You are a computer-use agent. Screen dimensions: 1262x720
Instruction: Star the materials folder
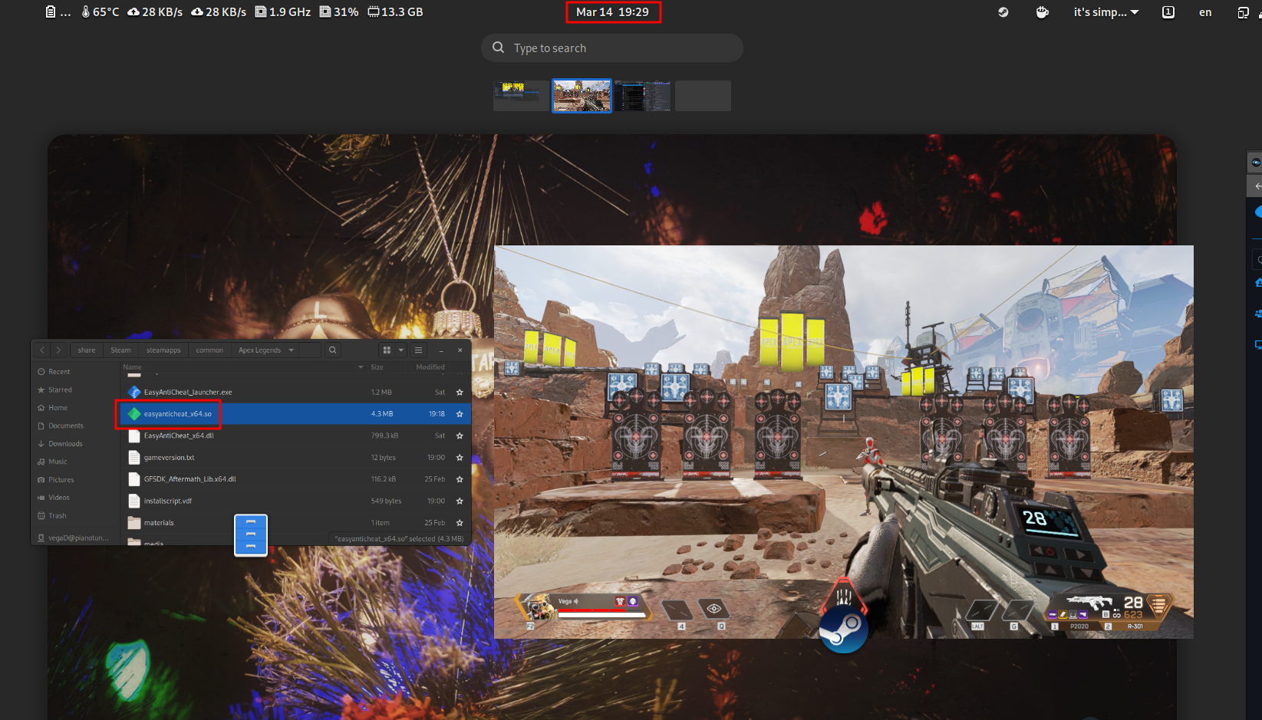pyautogui.click(x=460, y=523)
